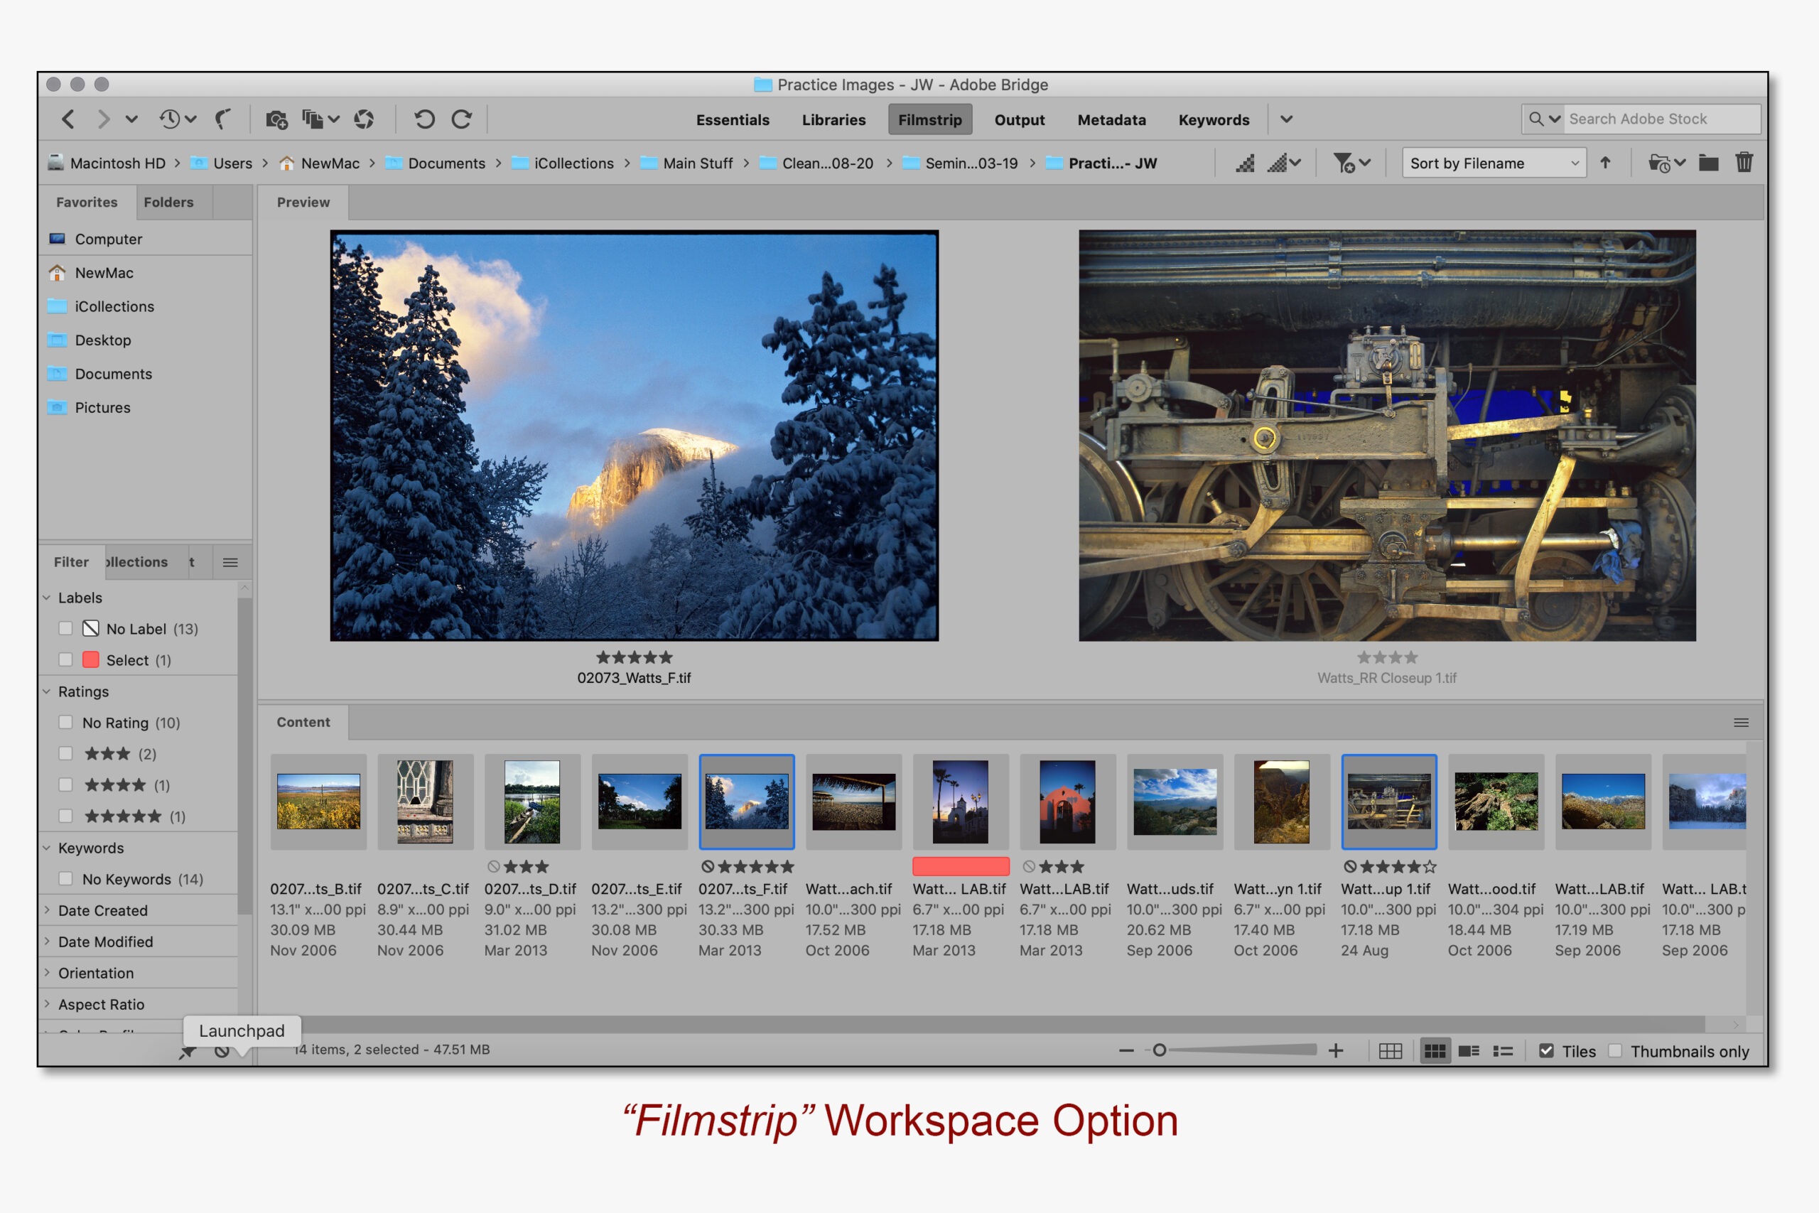Delete selected item with trash icon
1819x1213 pixels.
[1745, 163]
